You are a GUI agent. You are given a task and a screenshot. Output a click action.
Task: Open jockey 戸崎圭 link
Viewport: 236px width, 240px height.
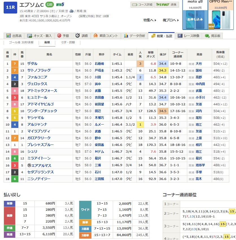pos(100,70)
